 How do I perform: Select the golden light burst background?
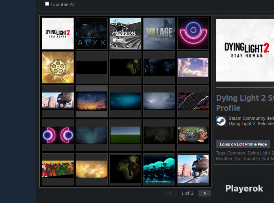tap(91, 169)
